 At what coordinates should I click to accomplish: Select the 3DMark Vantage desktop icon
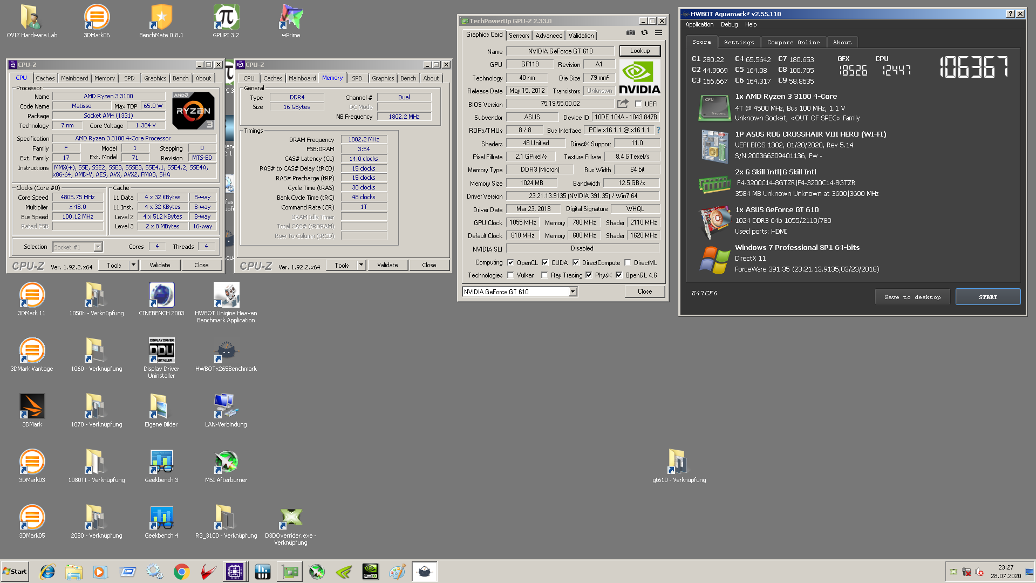(x=32, y=355)
